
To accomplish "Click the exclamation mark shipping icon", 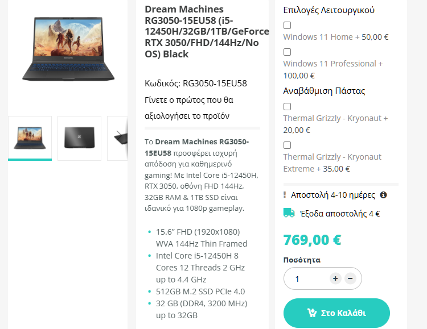I will [285, 195].
